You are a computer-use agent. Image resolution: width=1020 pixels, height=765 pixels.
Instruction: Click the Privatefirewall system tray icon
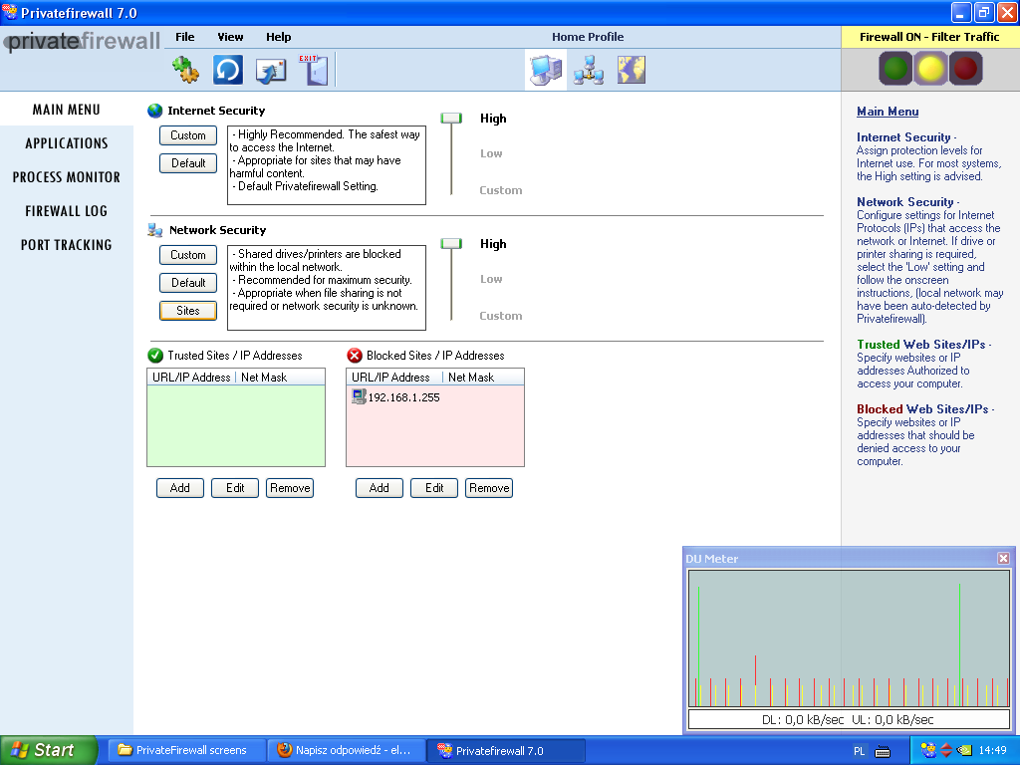click(x=928, y=750)
